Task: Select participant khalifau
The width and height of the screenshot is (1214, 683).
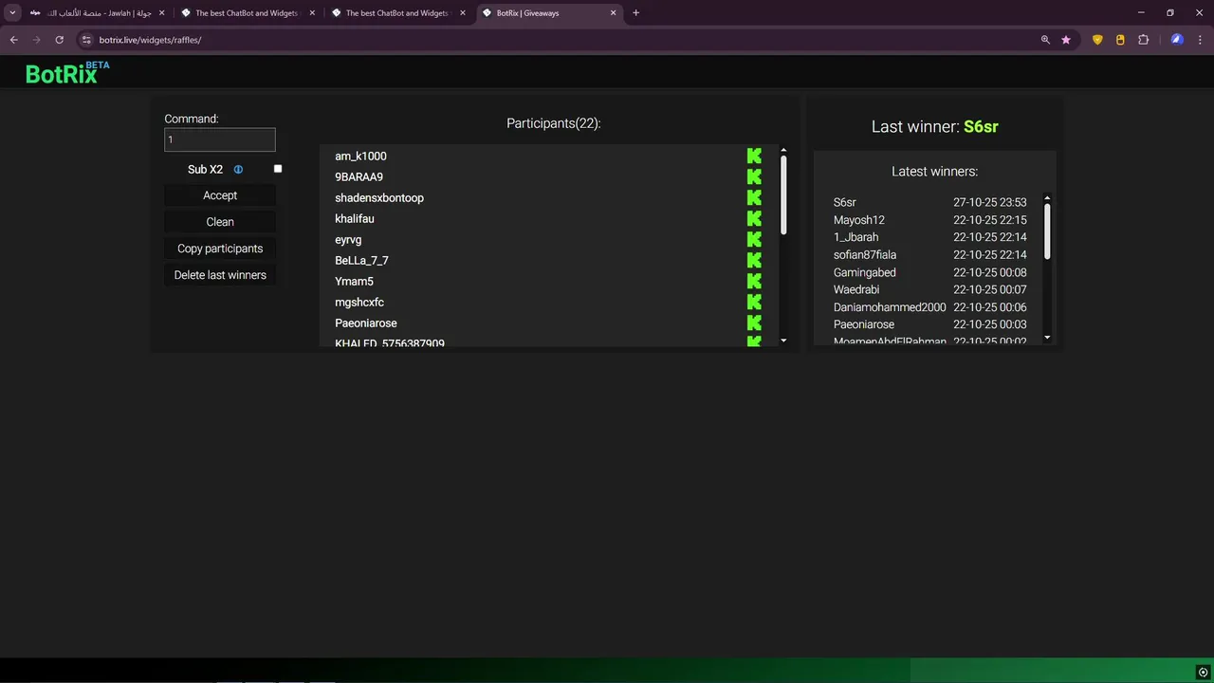Action: pyautogui.click(x=355, y=218)
